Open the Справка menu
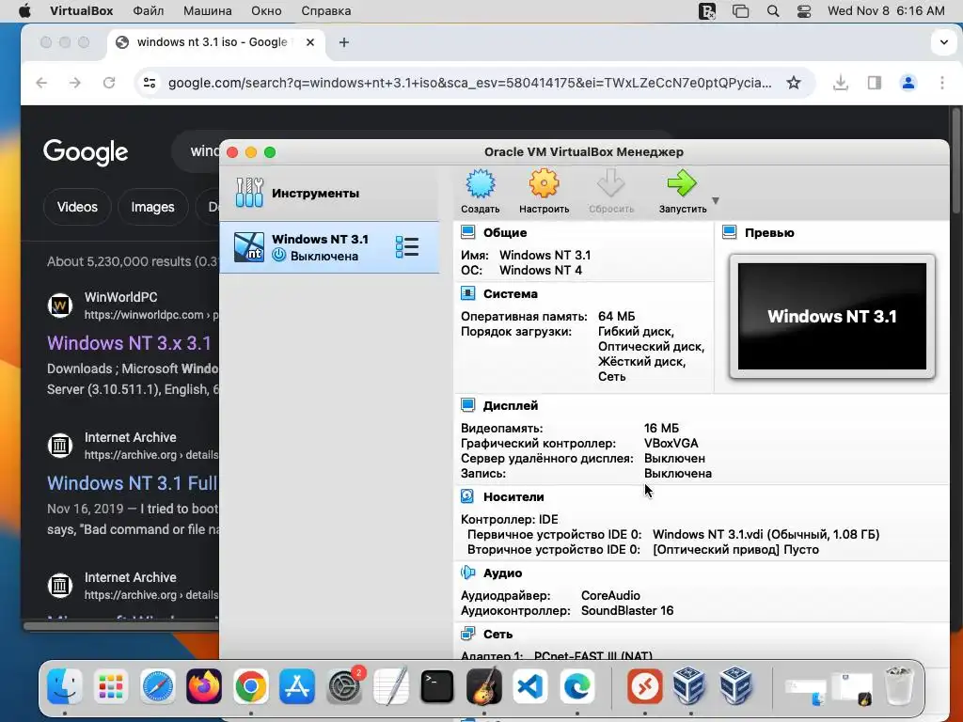The image size is (963, 722). point(326,11)
